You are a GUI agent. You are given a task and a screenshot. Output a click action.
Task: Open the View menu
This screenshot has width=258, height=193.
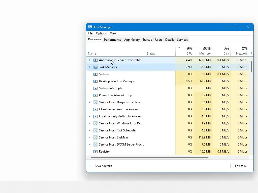[x=113, y=33]
